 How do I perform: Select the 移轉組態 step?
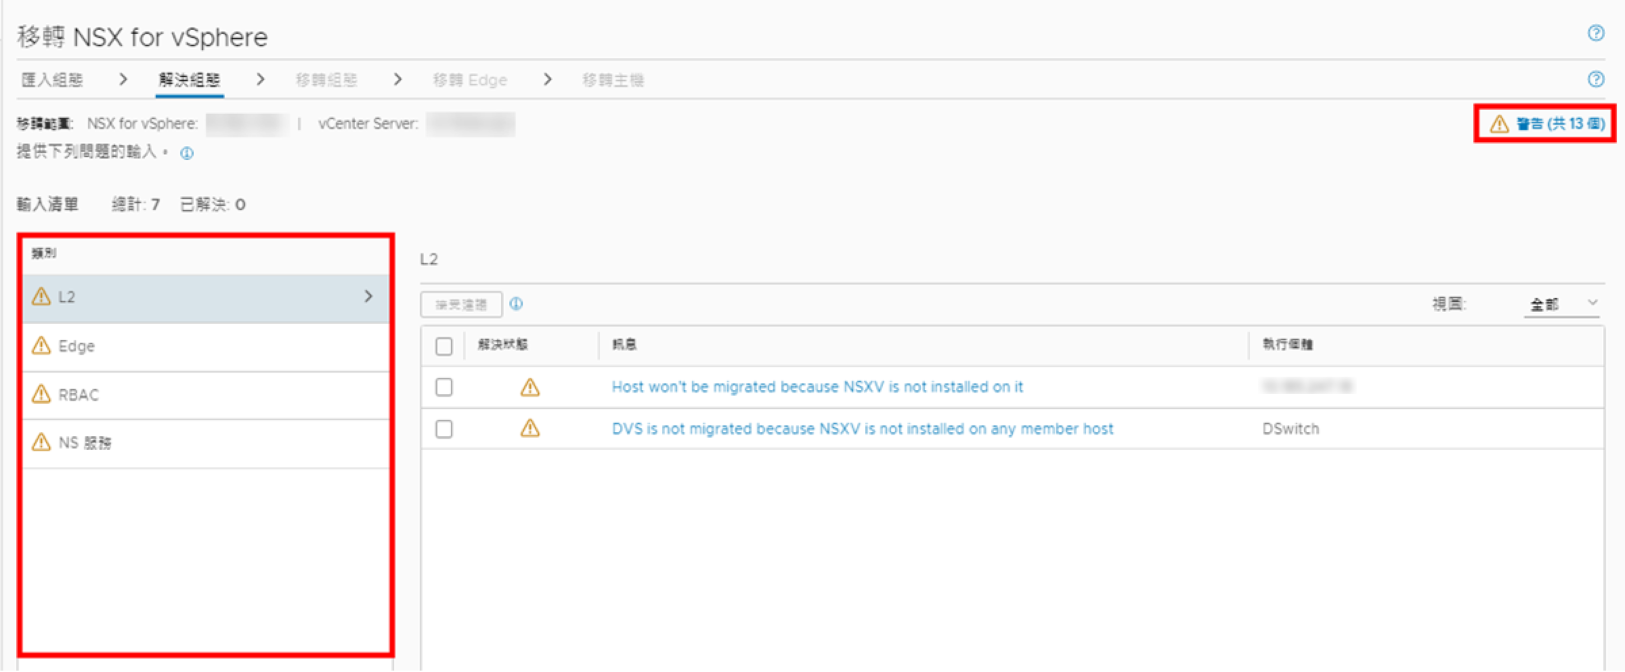(327, 80)
